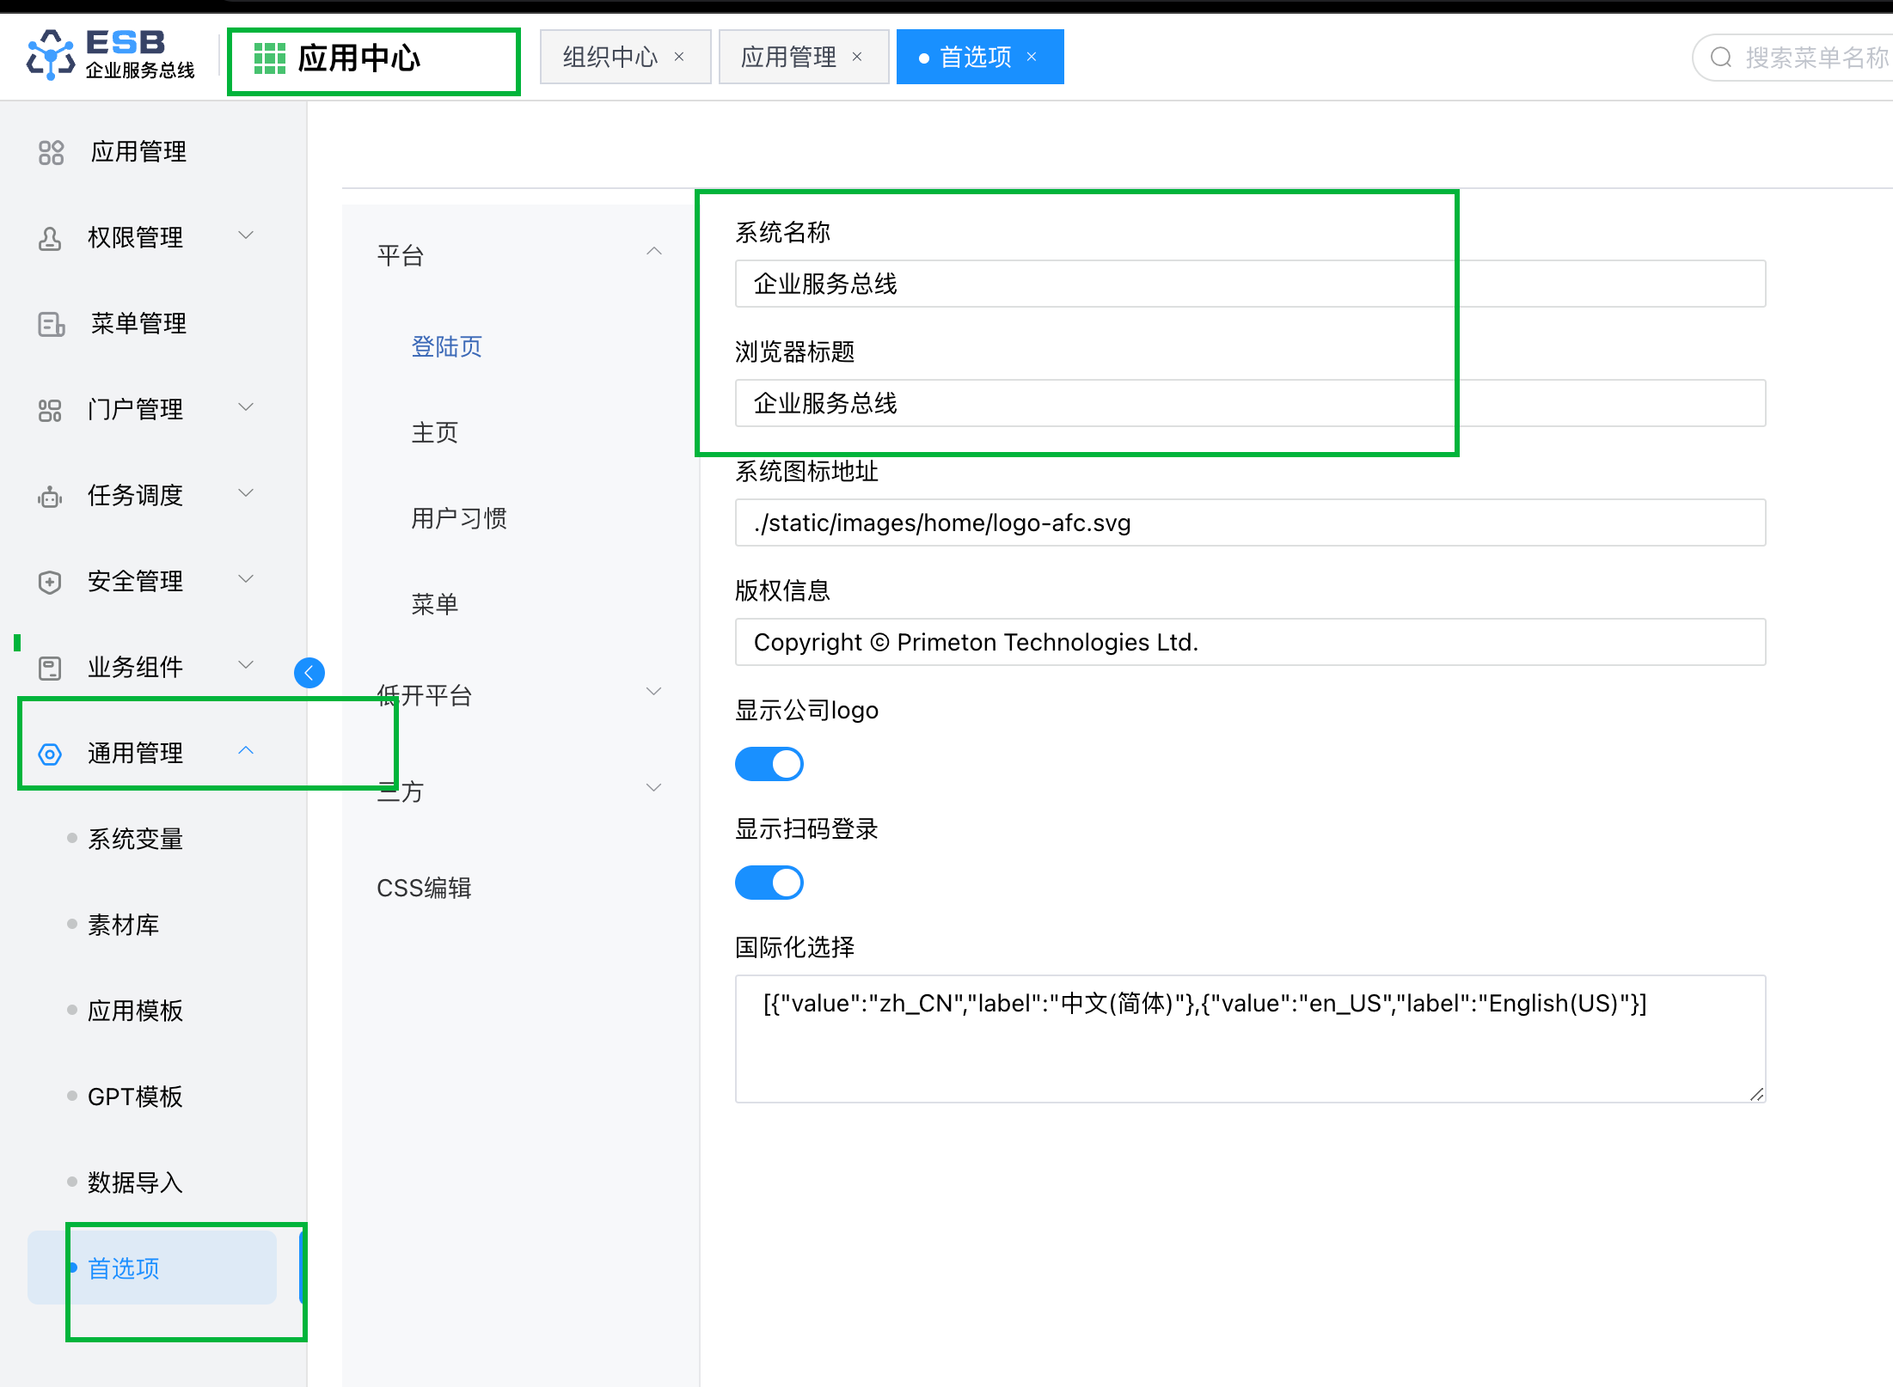1893x1387 pixels.
Task: Click the 菜单管理 sidebar icon
Action: click(51, 324)
